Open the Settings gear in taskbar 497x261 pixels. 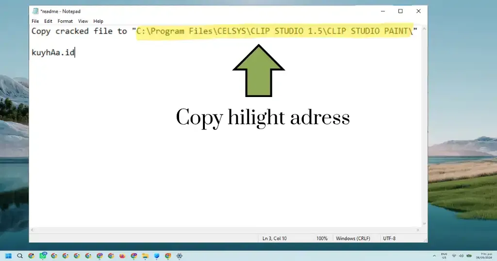click(x=180, y=256)
